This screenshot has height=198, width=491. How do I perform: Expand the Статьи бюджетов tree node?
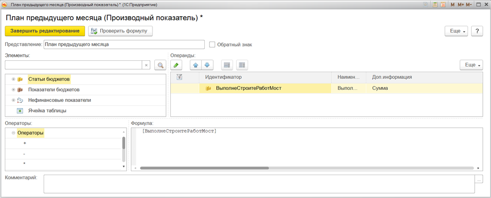tap(13, 79)
